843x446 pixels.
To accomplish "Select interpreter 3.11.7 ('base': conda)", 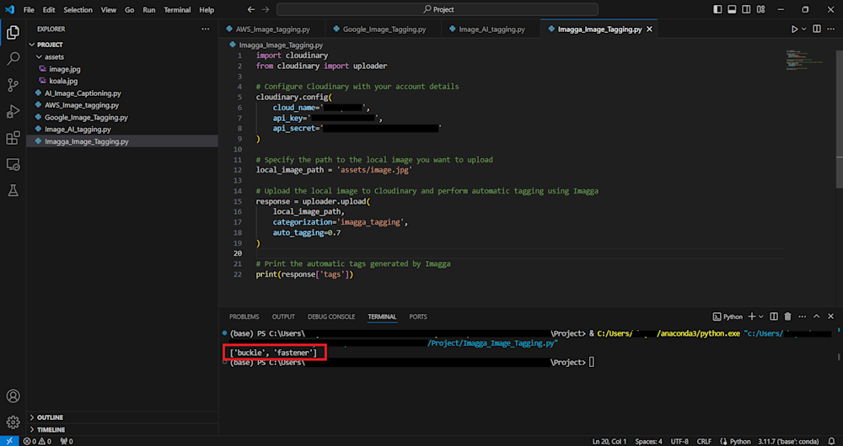I will click(x=788, y=441).
